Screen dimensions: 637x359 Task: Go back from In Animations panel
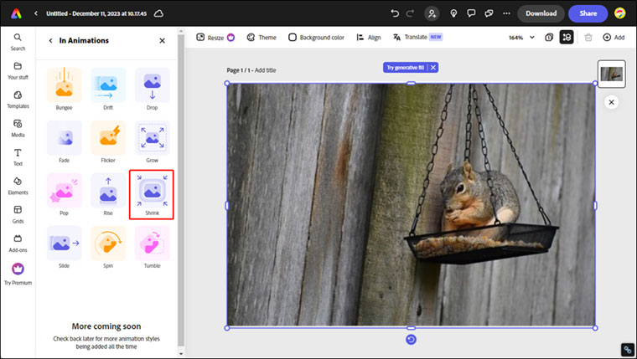tap(50, 40)
